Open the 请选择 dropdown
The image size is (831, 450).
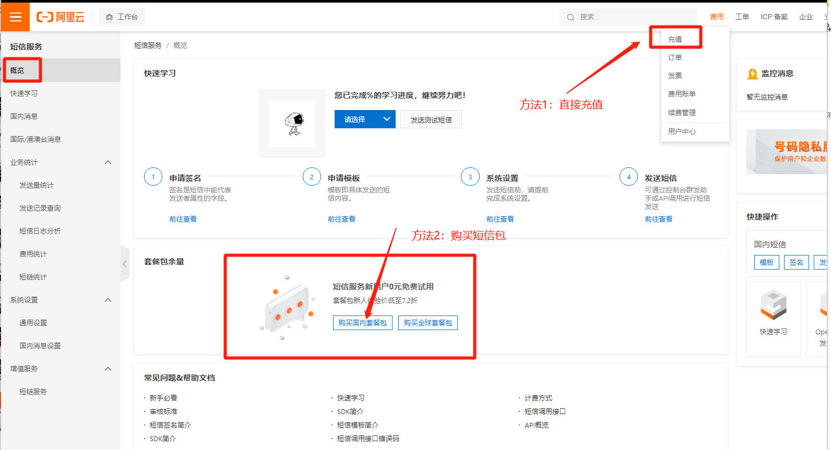pos(365,119)
